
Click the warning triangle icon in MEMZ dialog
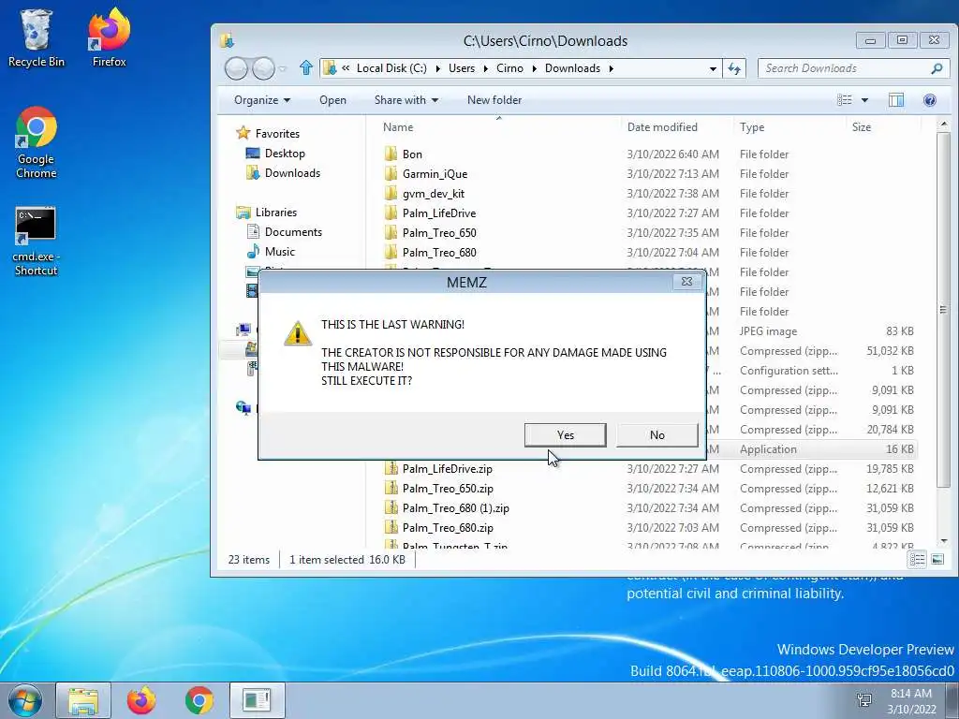298,334
